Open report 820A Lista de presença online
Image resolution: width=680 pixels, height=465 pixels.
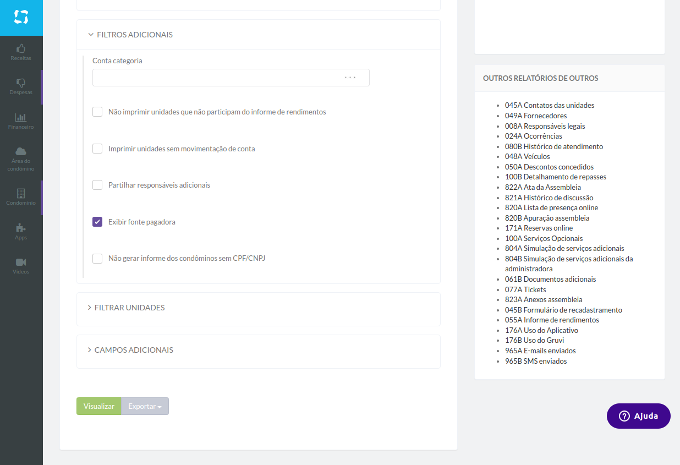[x=551, y=207]
